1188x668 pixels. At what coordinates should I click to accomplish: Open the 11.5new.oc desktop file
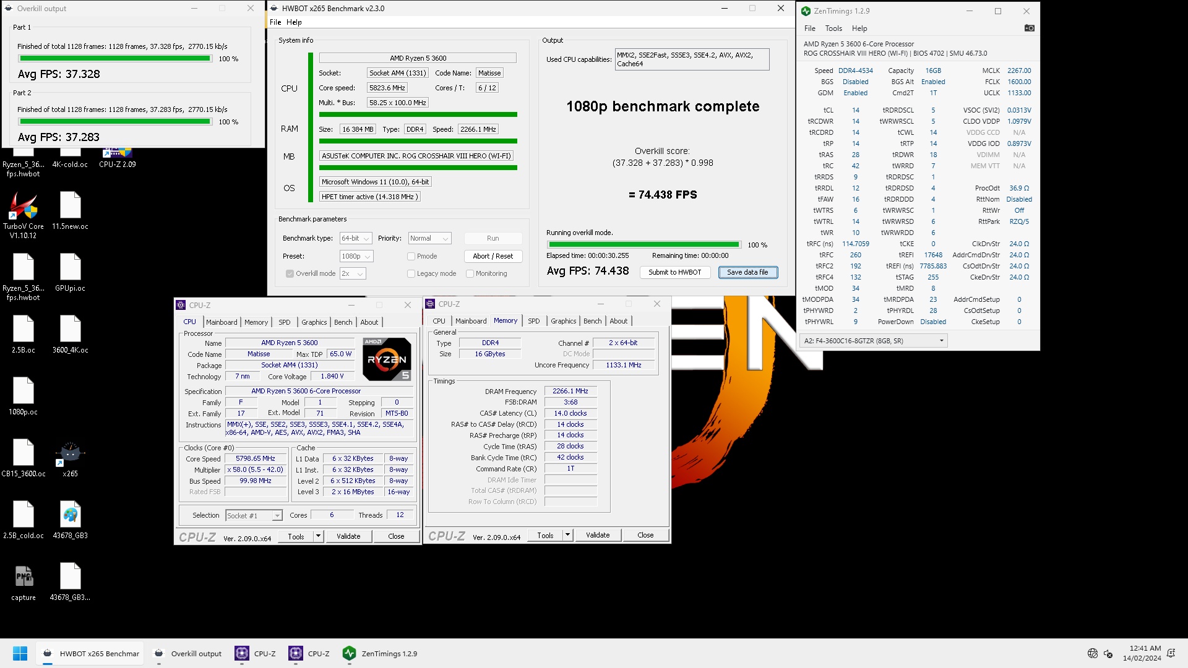pyautogui.click(x=70, y=210)
